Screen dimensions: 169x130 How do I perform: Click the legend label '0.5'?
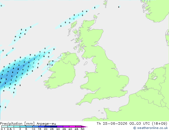9,129
